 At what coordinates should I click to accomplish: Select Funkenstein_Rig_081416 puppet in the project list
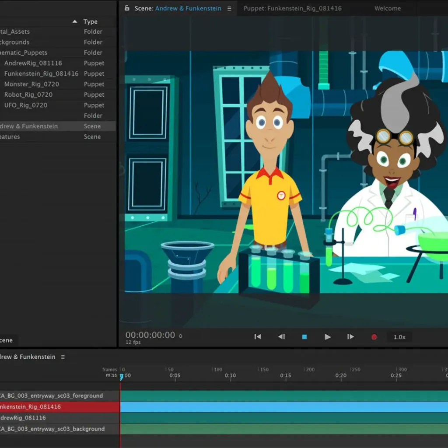pyautogui.click(x=58, y=73)
